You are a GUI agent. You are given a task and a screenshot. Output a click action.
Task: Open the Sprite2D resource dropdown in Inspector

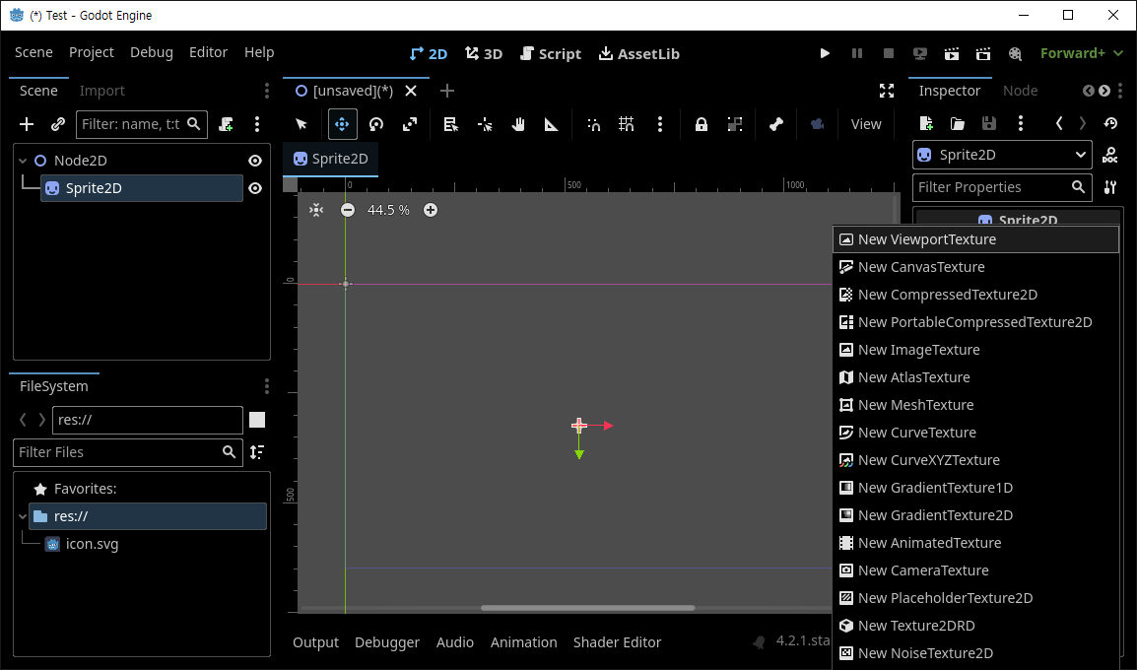tap(1001, 155)
